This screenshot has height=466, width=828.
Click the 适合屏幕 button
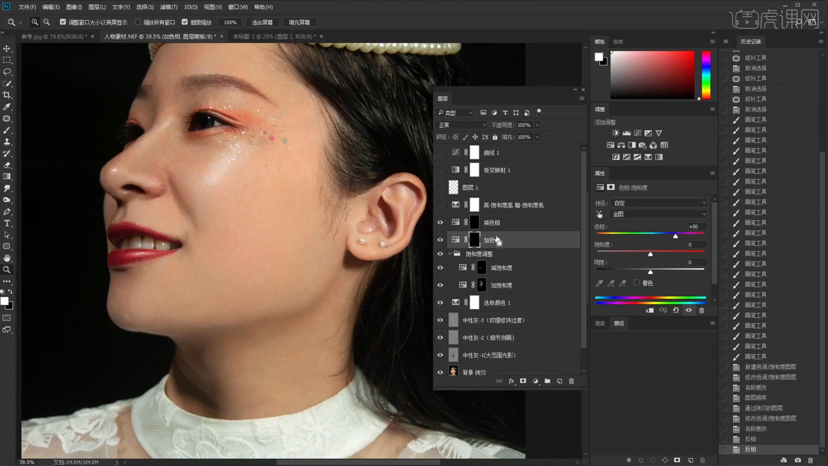pyautogui.click(x=262, y=22)
